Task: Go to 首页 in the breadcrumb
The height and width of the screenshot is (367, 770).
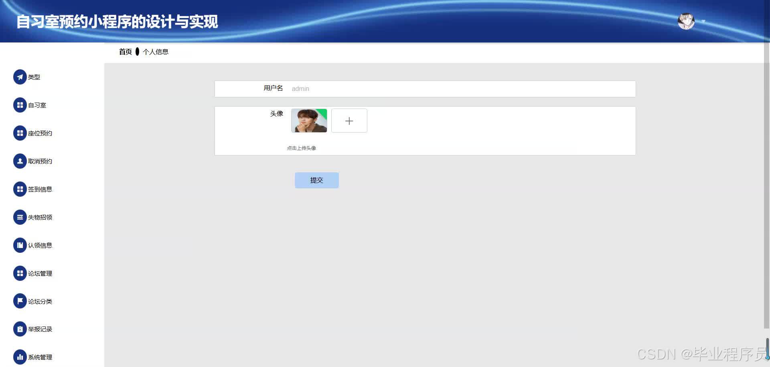Action: (125, 52)
